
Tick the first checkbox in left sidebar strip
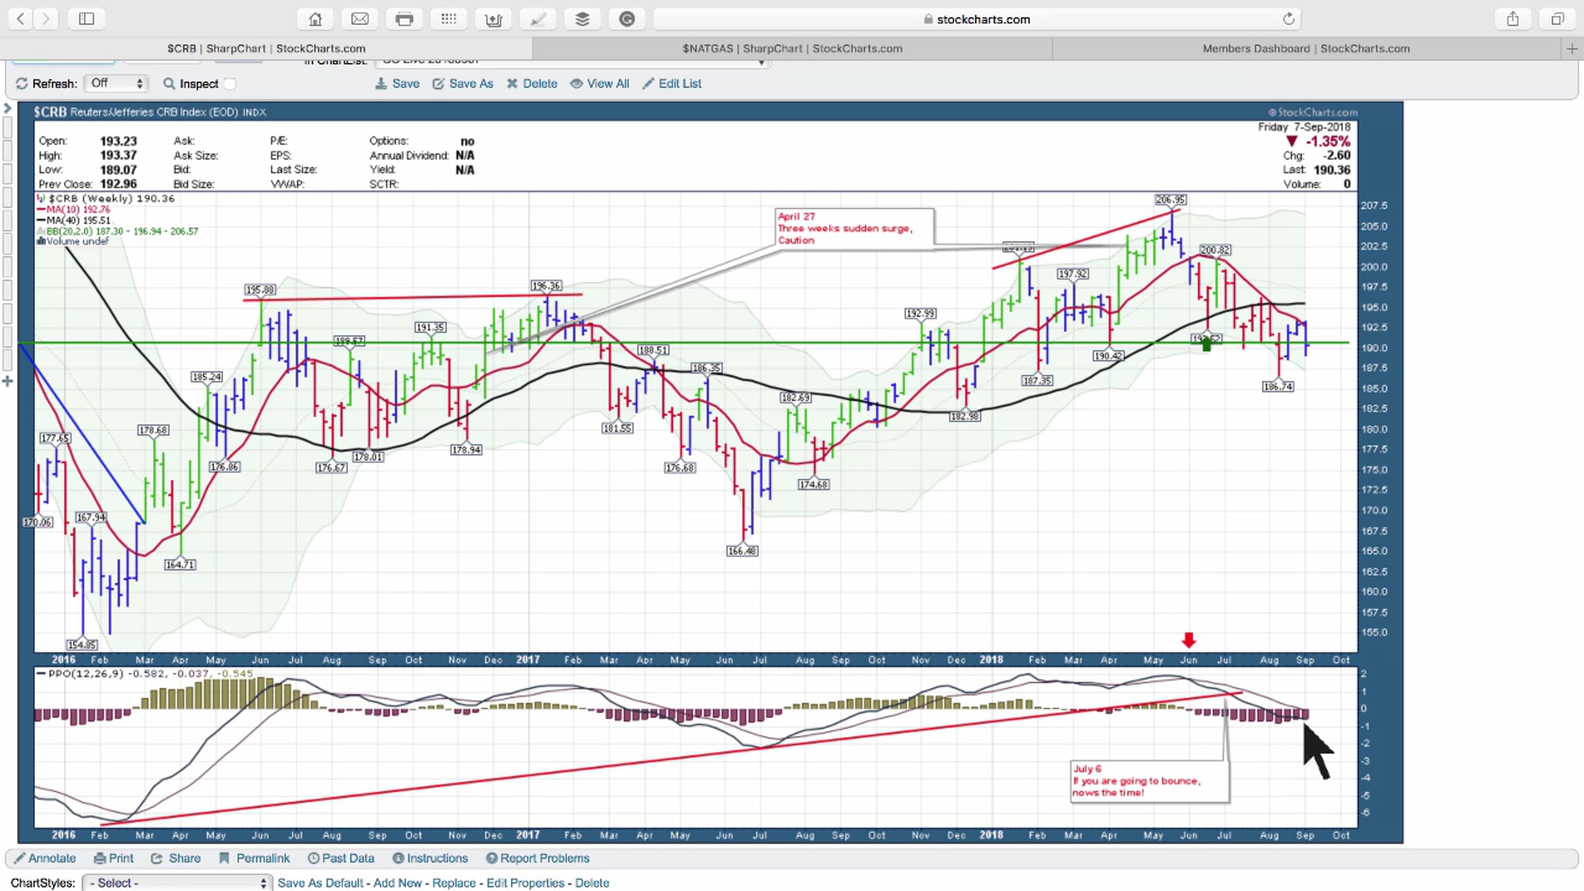pyautogui.click(x=7, y=127)
